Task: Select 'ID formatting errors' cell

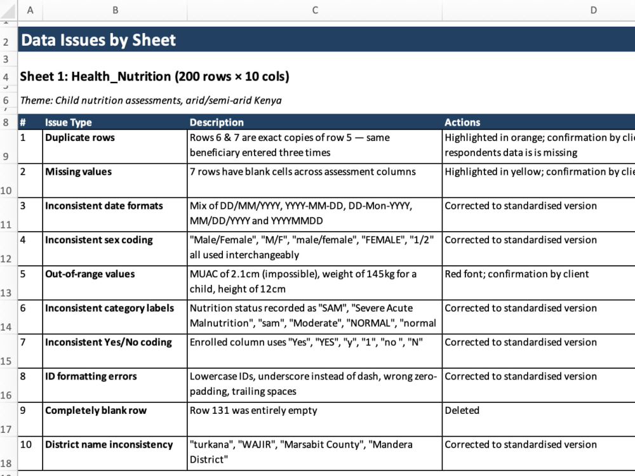Action: [115, 385]
